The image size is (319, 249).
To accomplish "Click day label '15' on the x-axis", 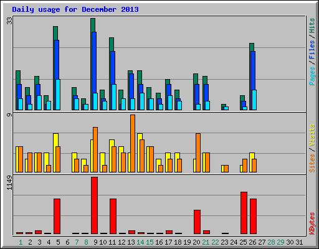I will (x=150, y=242).
